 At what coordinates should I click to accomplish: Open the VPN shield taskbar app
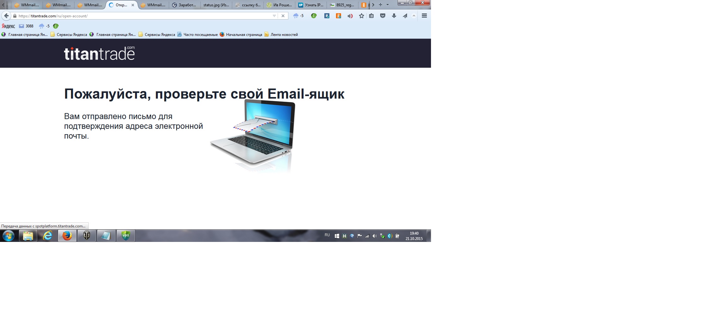[126, 236]
